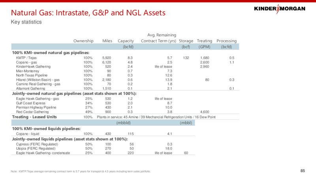
Task: Click 'Jointly-owned natural gas pipelines' heading
Action: point(74,94)
